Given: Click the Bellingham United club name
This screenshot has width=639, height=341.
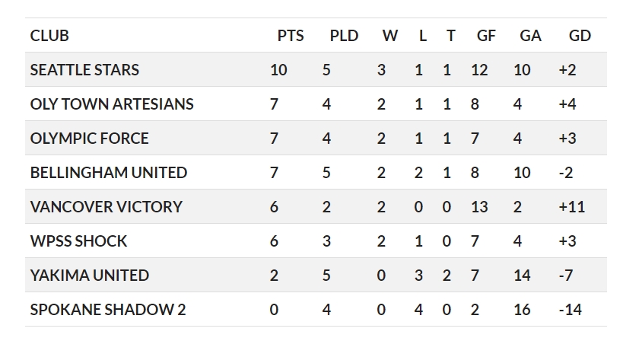Looking at the screenshot, I should 108,173.
